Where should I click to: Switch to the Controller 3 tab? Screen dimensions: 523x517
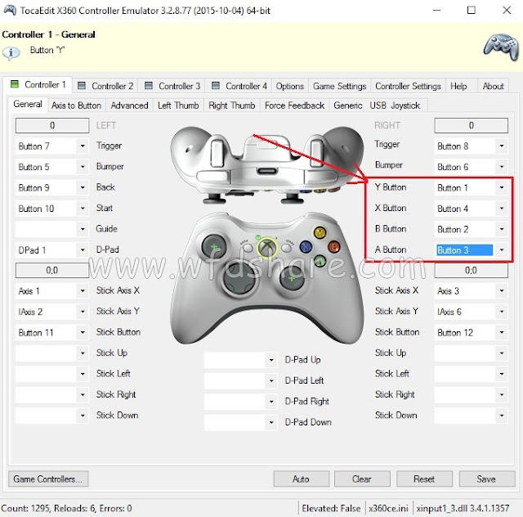click(x=172, y=86)
